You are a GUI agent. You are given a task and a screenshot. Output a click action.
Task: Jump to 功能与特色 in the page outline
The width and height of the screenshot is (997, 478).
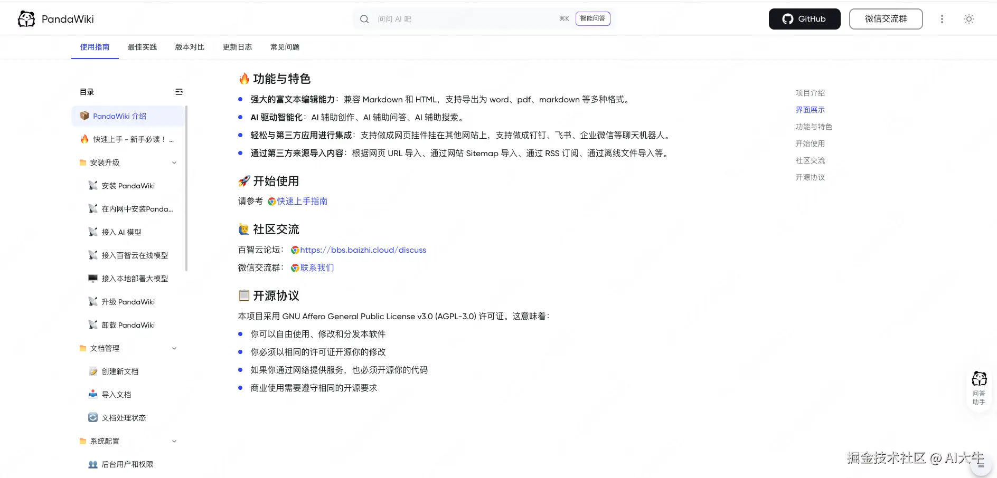coord(814,127)
